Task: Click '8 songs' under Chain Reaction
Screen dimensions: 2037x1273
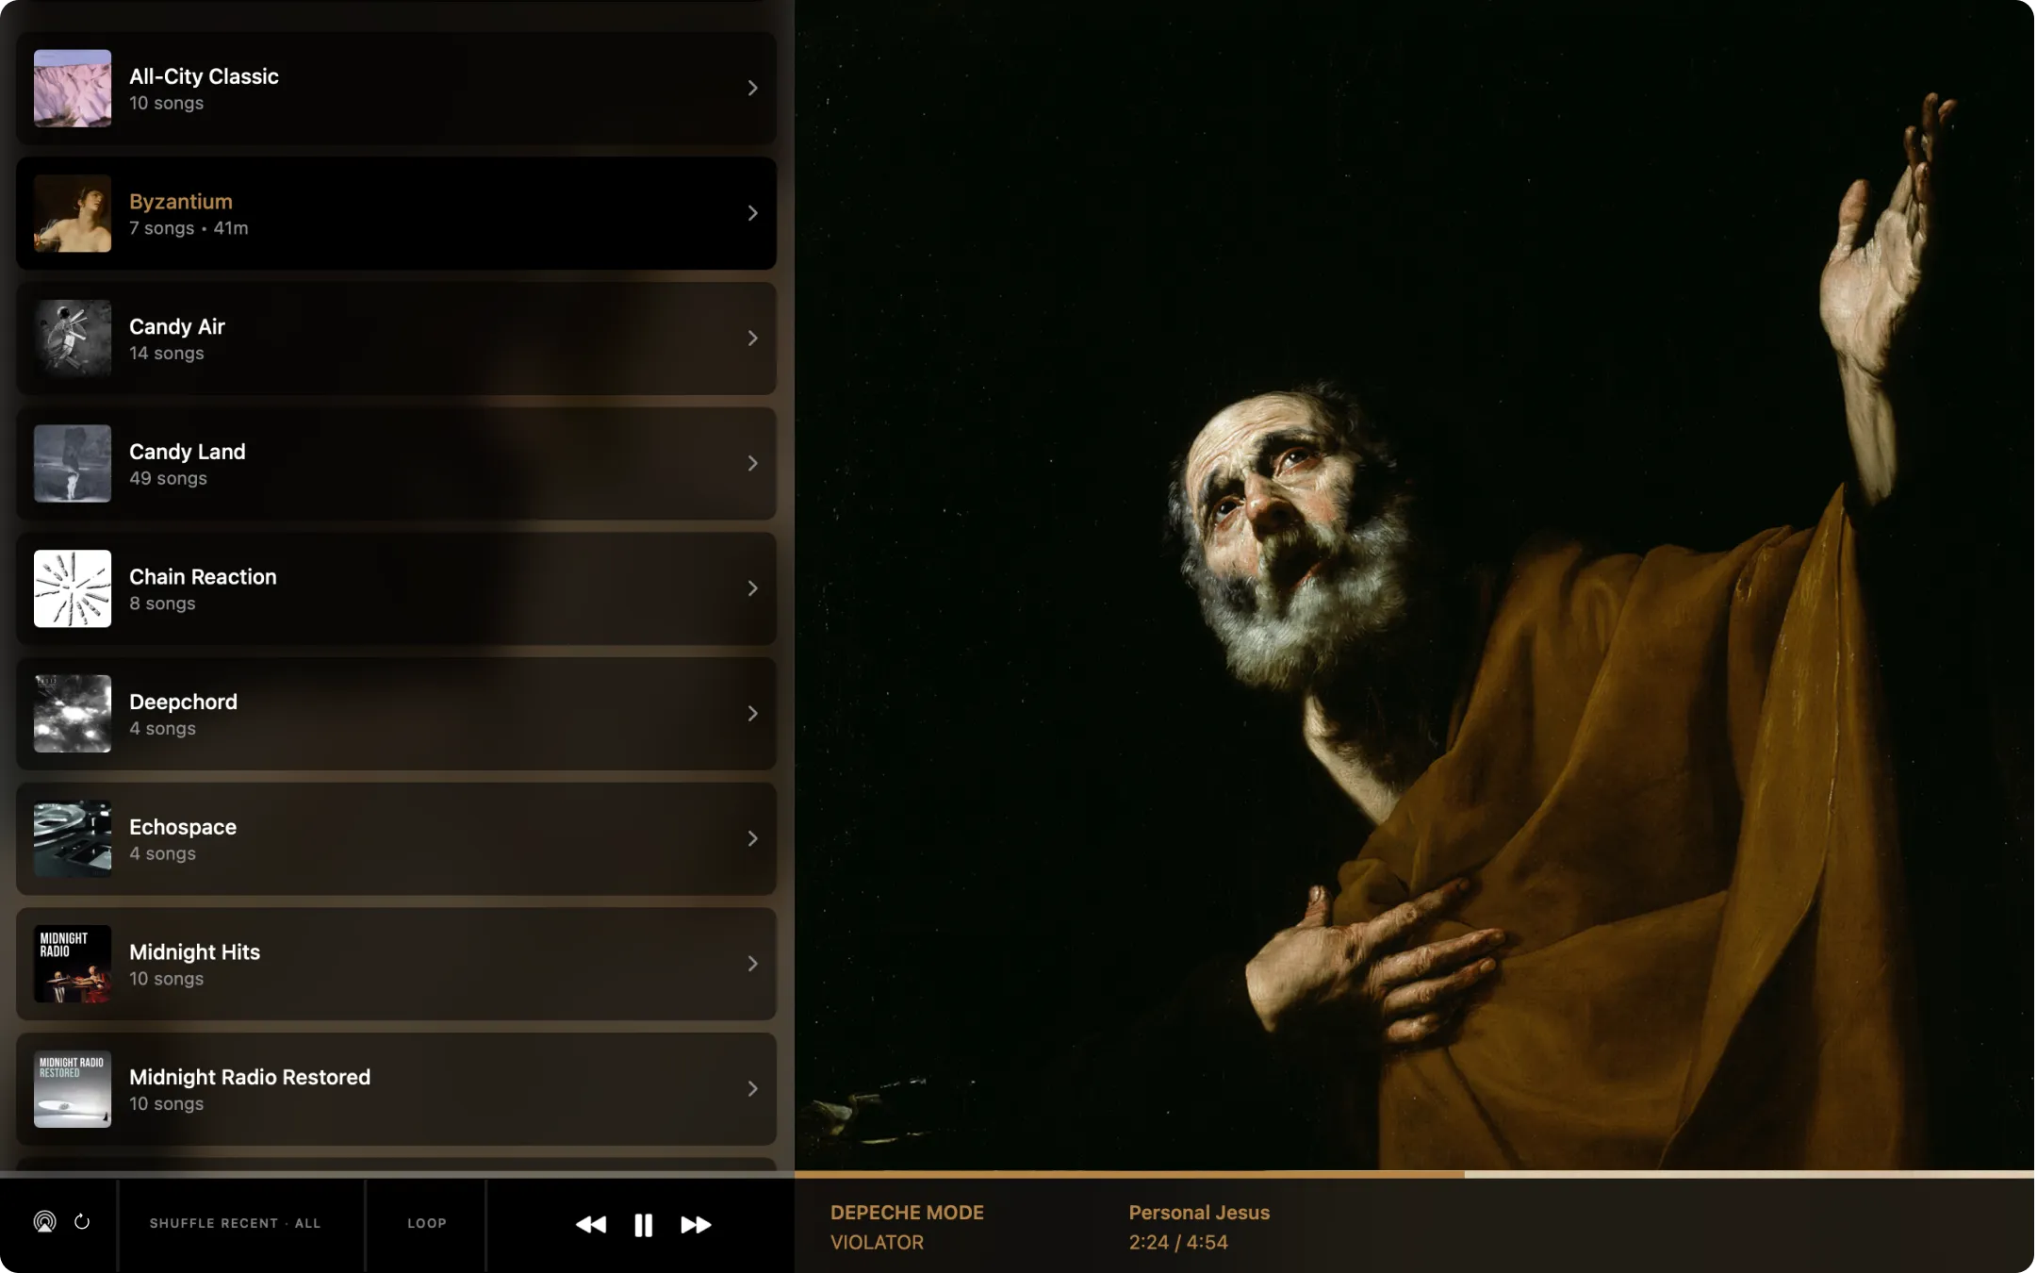Action: [162, 603]
